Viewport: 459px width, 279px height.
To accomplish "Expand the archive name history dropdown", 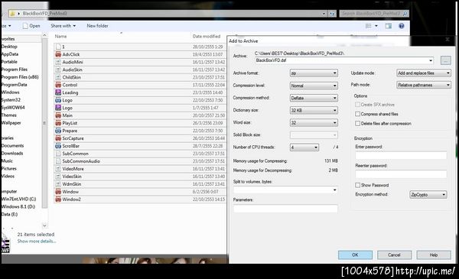I will pos(431,60).
